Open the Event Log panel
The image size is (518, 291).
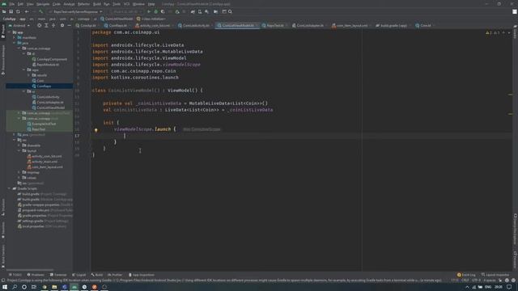(x=466, y=275)
